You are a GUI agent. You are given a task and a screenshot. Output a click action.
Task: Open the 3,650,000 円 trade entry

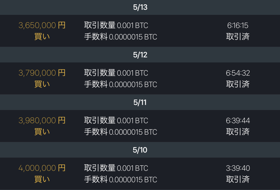click(x=140, y=31)
